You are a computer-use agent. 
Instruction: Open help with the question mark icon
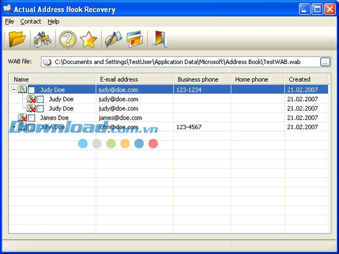point(68,40)
